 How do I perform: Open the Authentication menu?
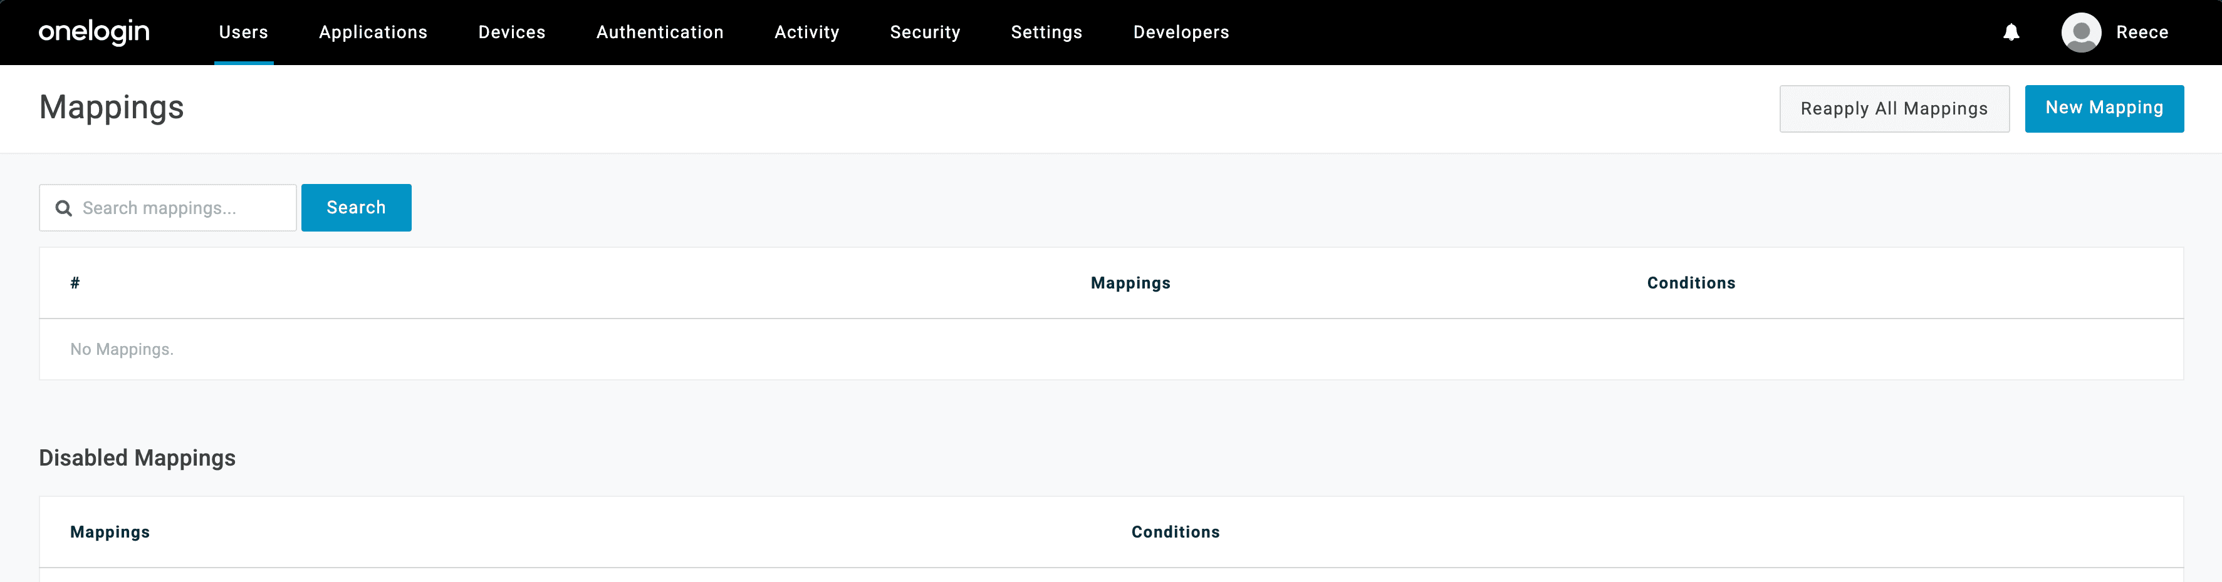click(x=660, y=32)
